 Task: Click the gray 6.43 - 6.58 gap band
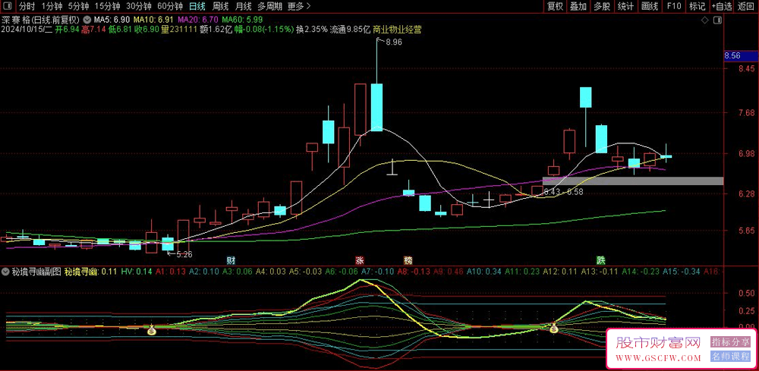pos(633,181)
